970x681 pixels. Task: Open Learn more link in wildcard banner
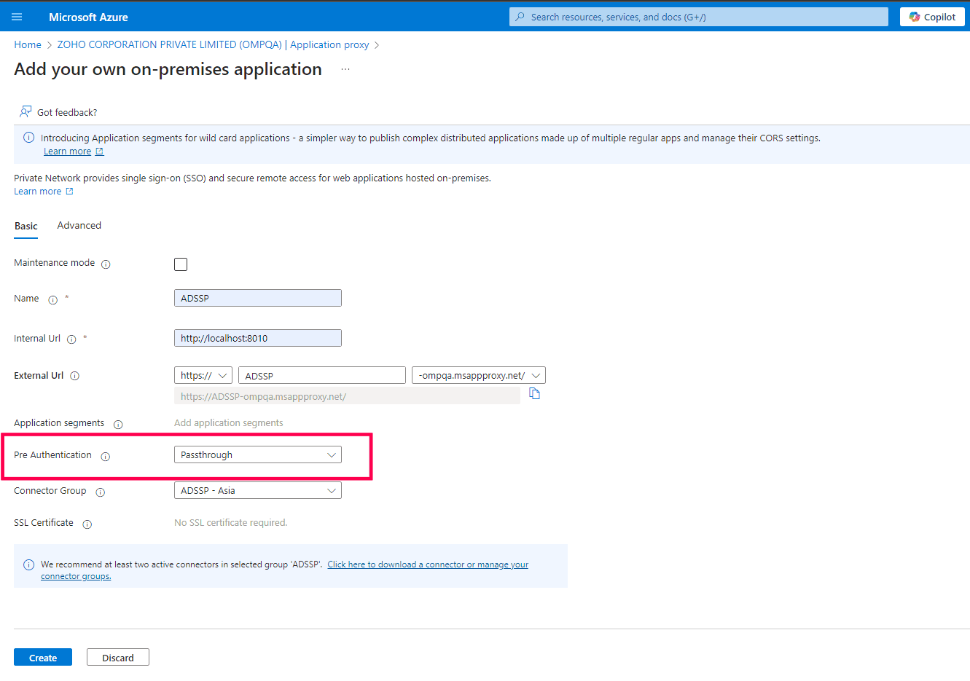(x=68, y=151)
